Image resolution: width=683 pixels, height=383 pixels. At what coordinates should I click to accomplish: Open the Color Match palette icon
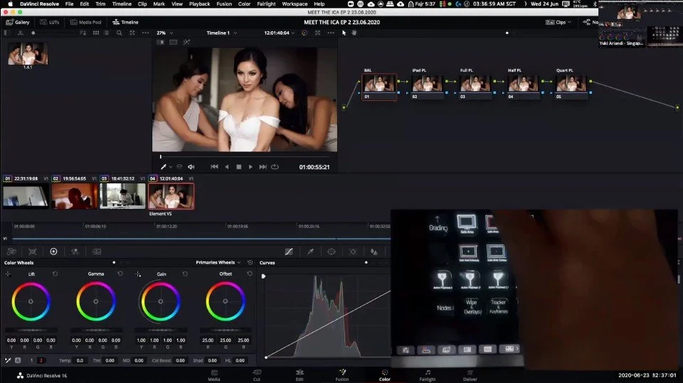click(32, 252)
